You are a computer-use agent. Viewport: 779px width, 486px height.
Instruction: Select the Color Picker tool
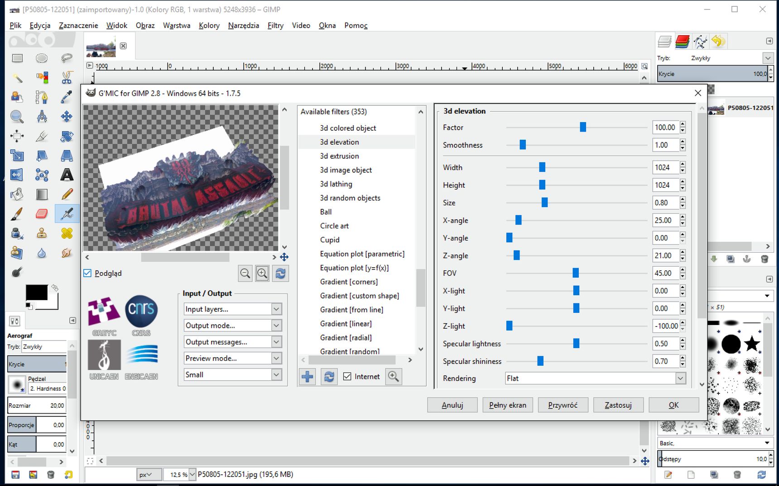tap(67, 97)
